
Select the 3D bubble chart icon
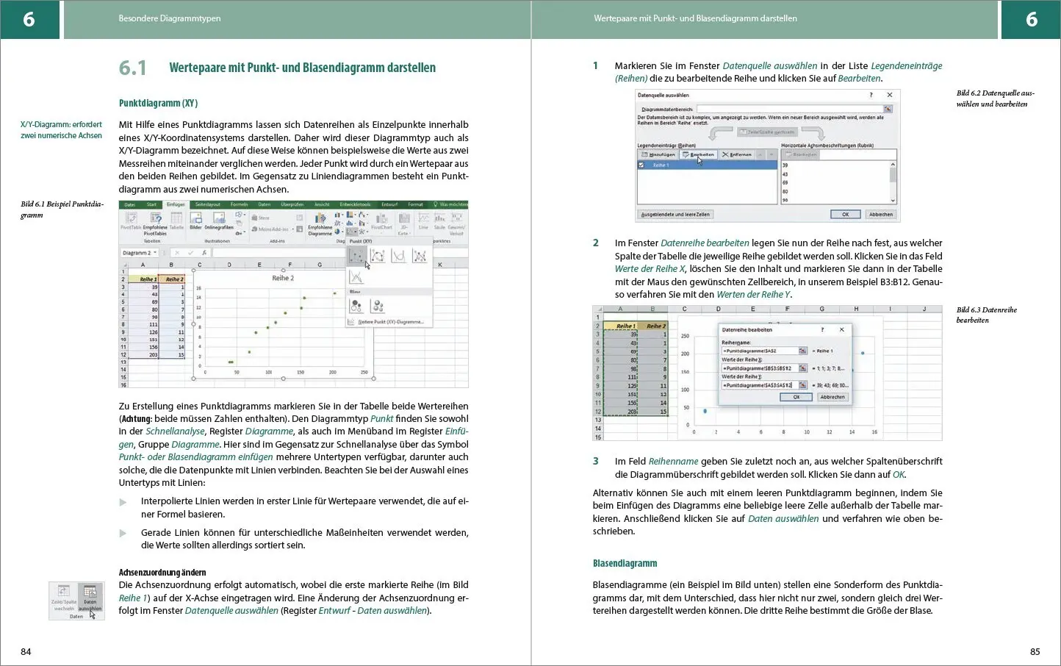point(377,306)
